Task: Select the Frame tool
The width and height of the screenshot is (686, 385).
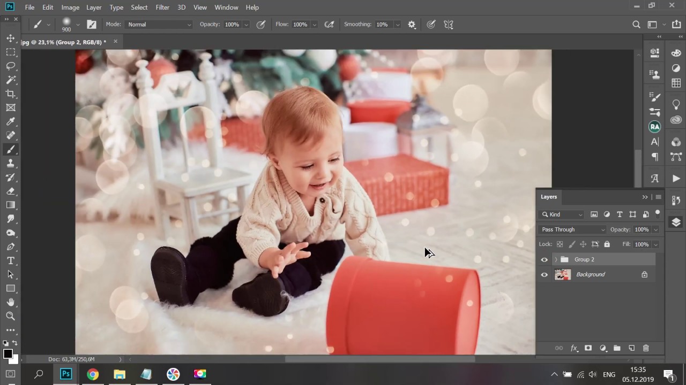Action: click(10, 107)
